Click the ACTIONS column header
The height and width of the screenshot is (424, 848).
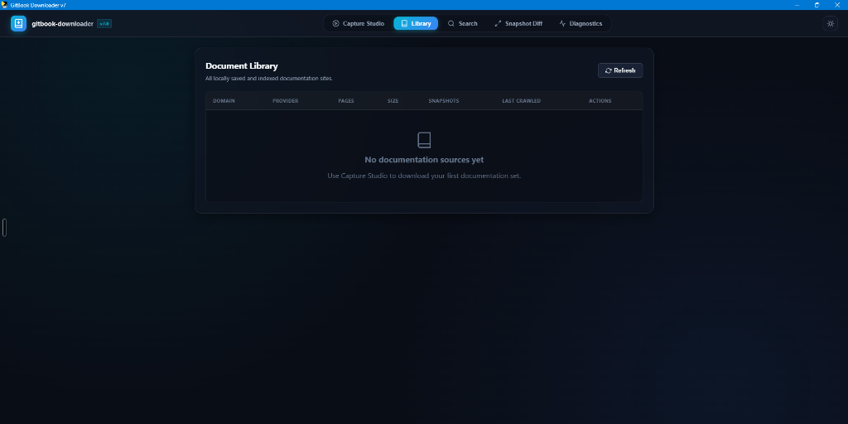coord(600,101)
